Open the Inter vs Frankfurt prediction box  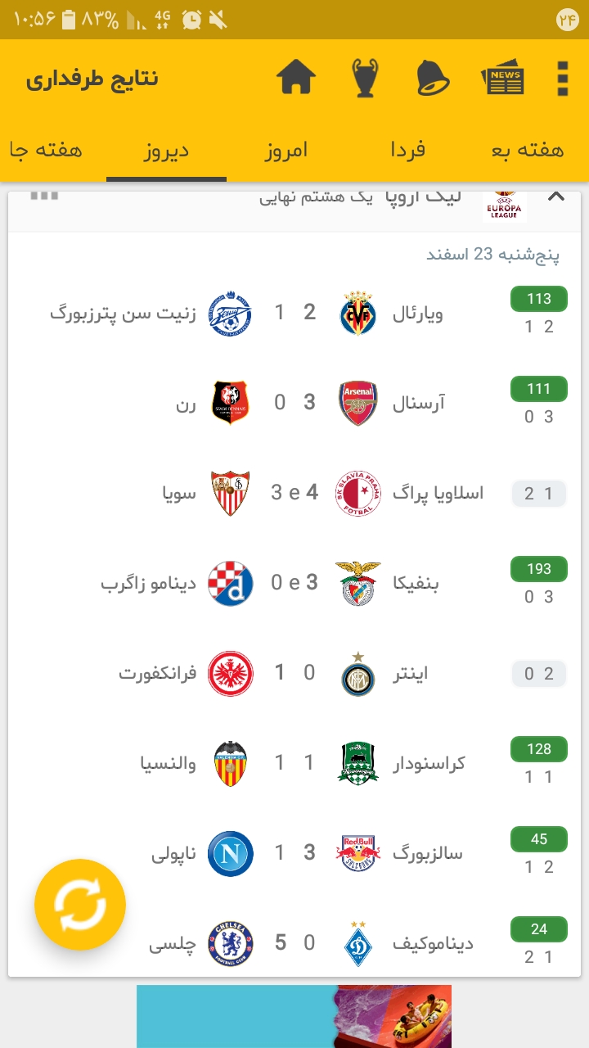[538, 674]
